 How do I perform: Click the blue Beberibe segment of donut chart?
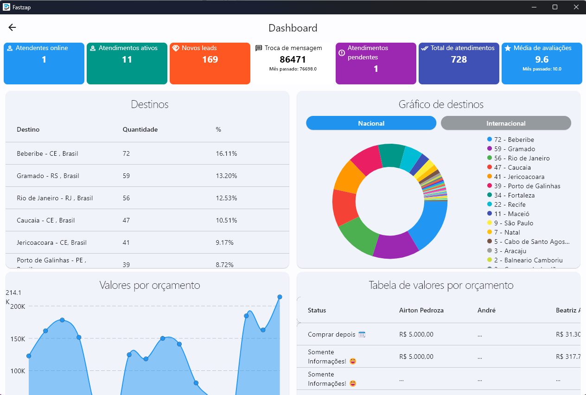[432, 223]
